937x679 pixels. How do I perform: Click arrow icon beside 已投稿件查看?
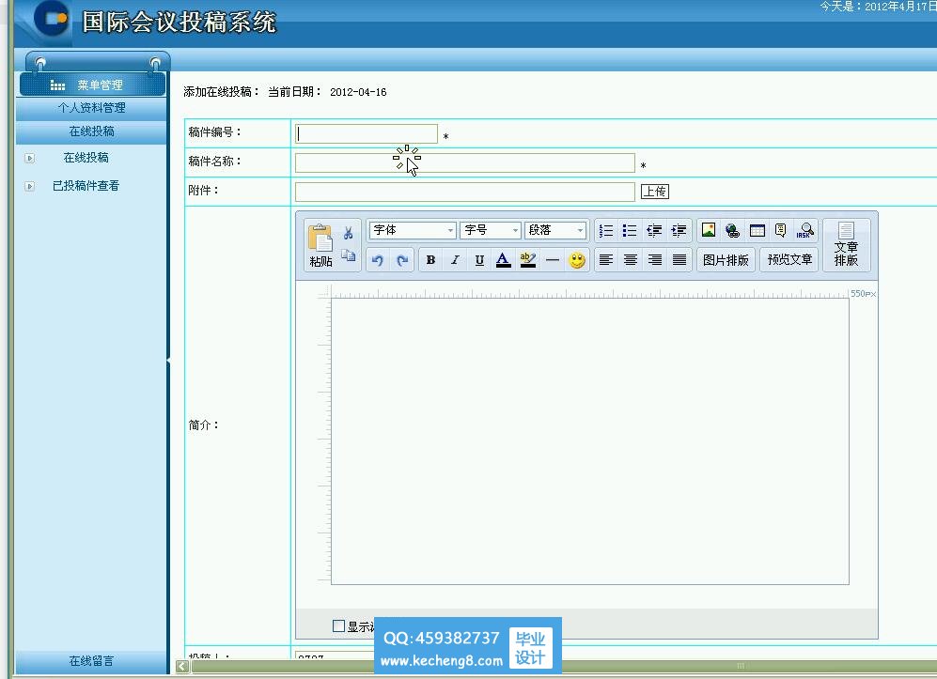[x=29, y=186]
